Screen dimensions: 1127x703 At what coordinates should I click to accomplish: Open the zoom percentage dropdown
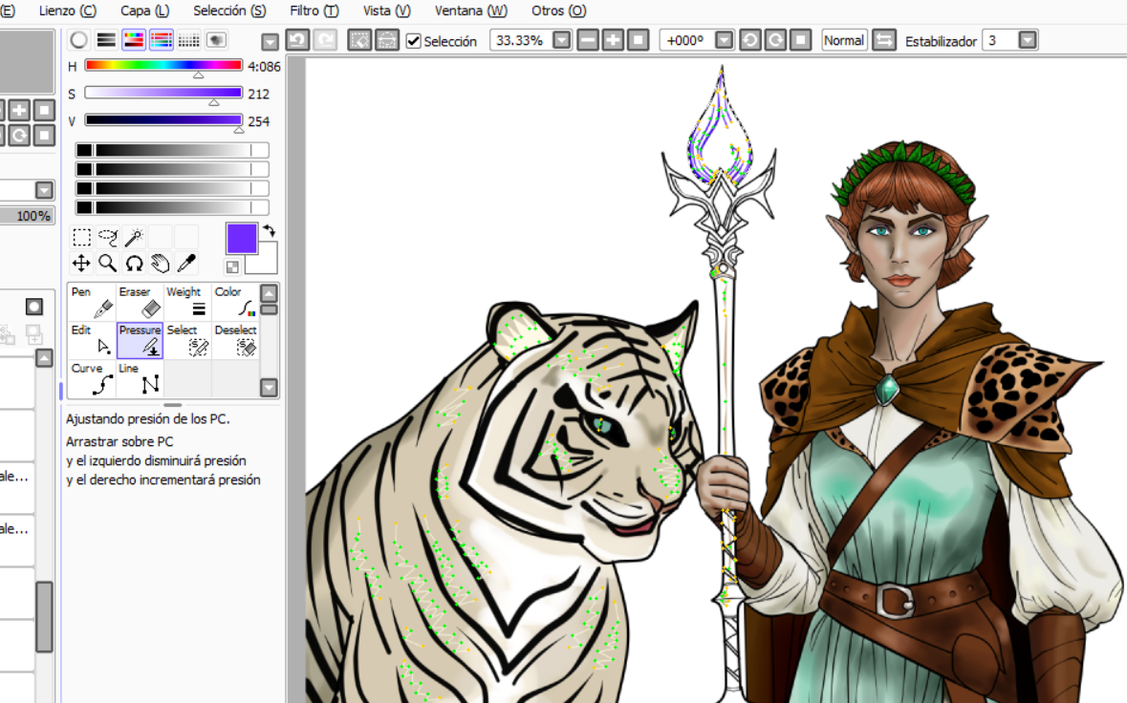(x=562, y=40)
